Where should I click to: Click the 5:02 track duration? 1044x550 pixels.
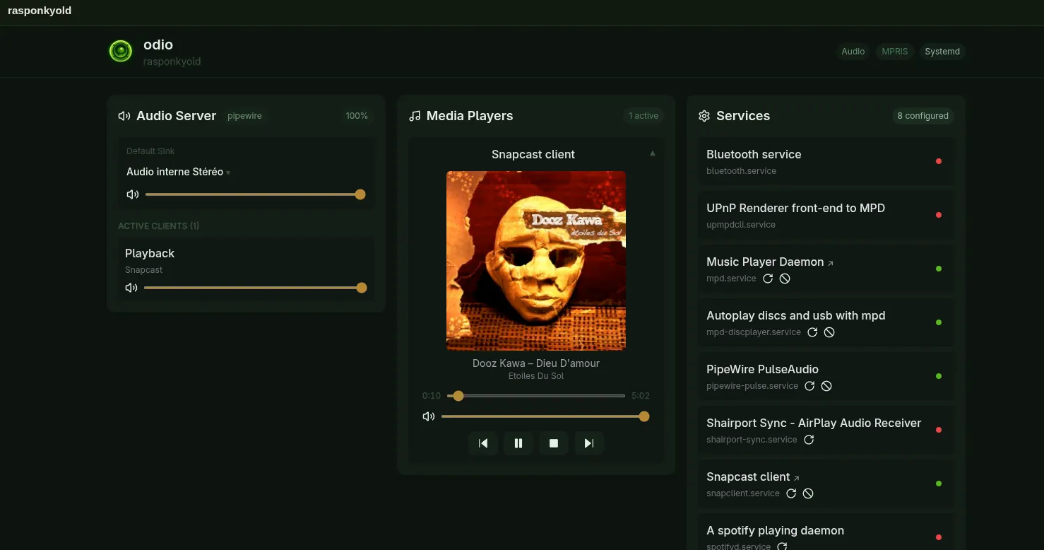[x=641, y=396]
